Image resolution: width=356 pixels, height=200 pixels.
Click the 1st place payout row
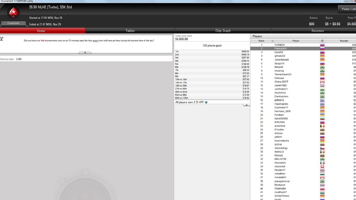point(212,52)
